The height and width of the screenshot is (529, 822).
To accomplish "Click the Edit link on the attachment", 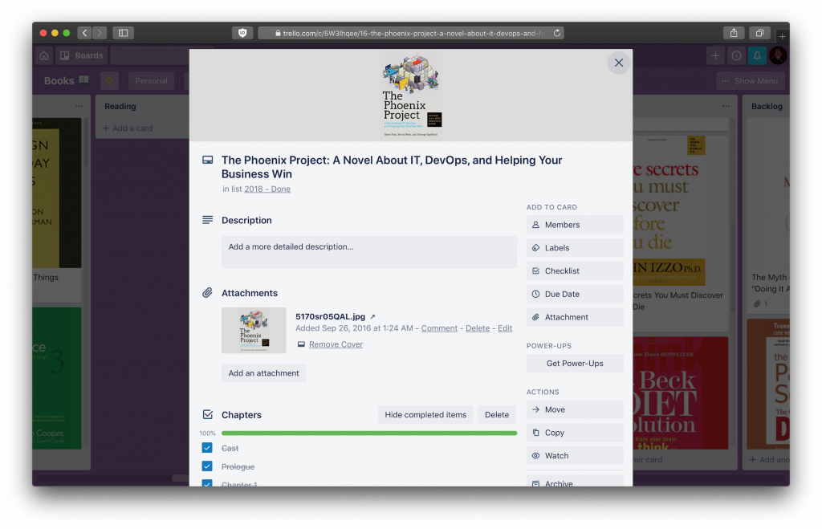I will click(x=505, y=328).
